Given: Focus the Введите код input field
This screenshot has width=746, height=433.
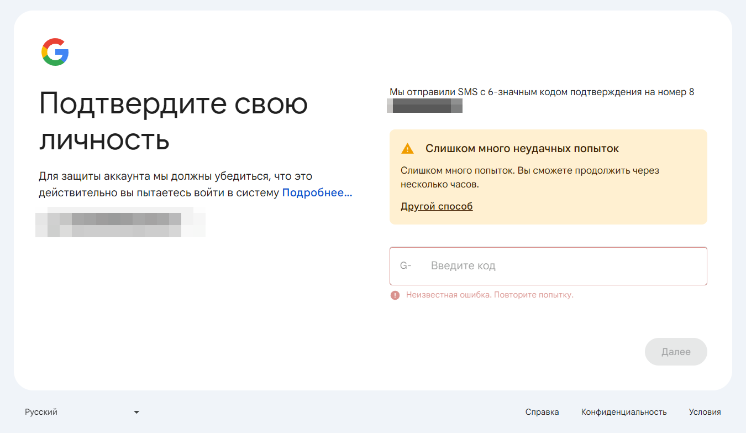Looking at the screenshot, I should (x=548, y=266).
